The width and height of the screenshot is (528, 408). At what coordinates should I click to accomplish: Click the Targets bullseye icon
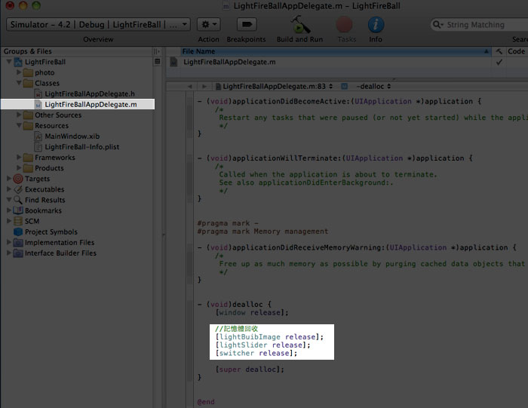click(18, 179)
